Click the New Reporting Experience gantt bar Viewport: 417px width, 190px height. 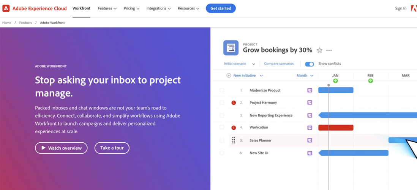coord(368,115)
